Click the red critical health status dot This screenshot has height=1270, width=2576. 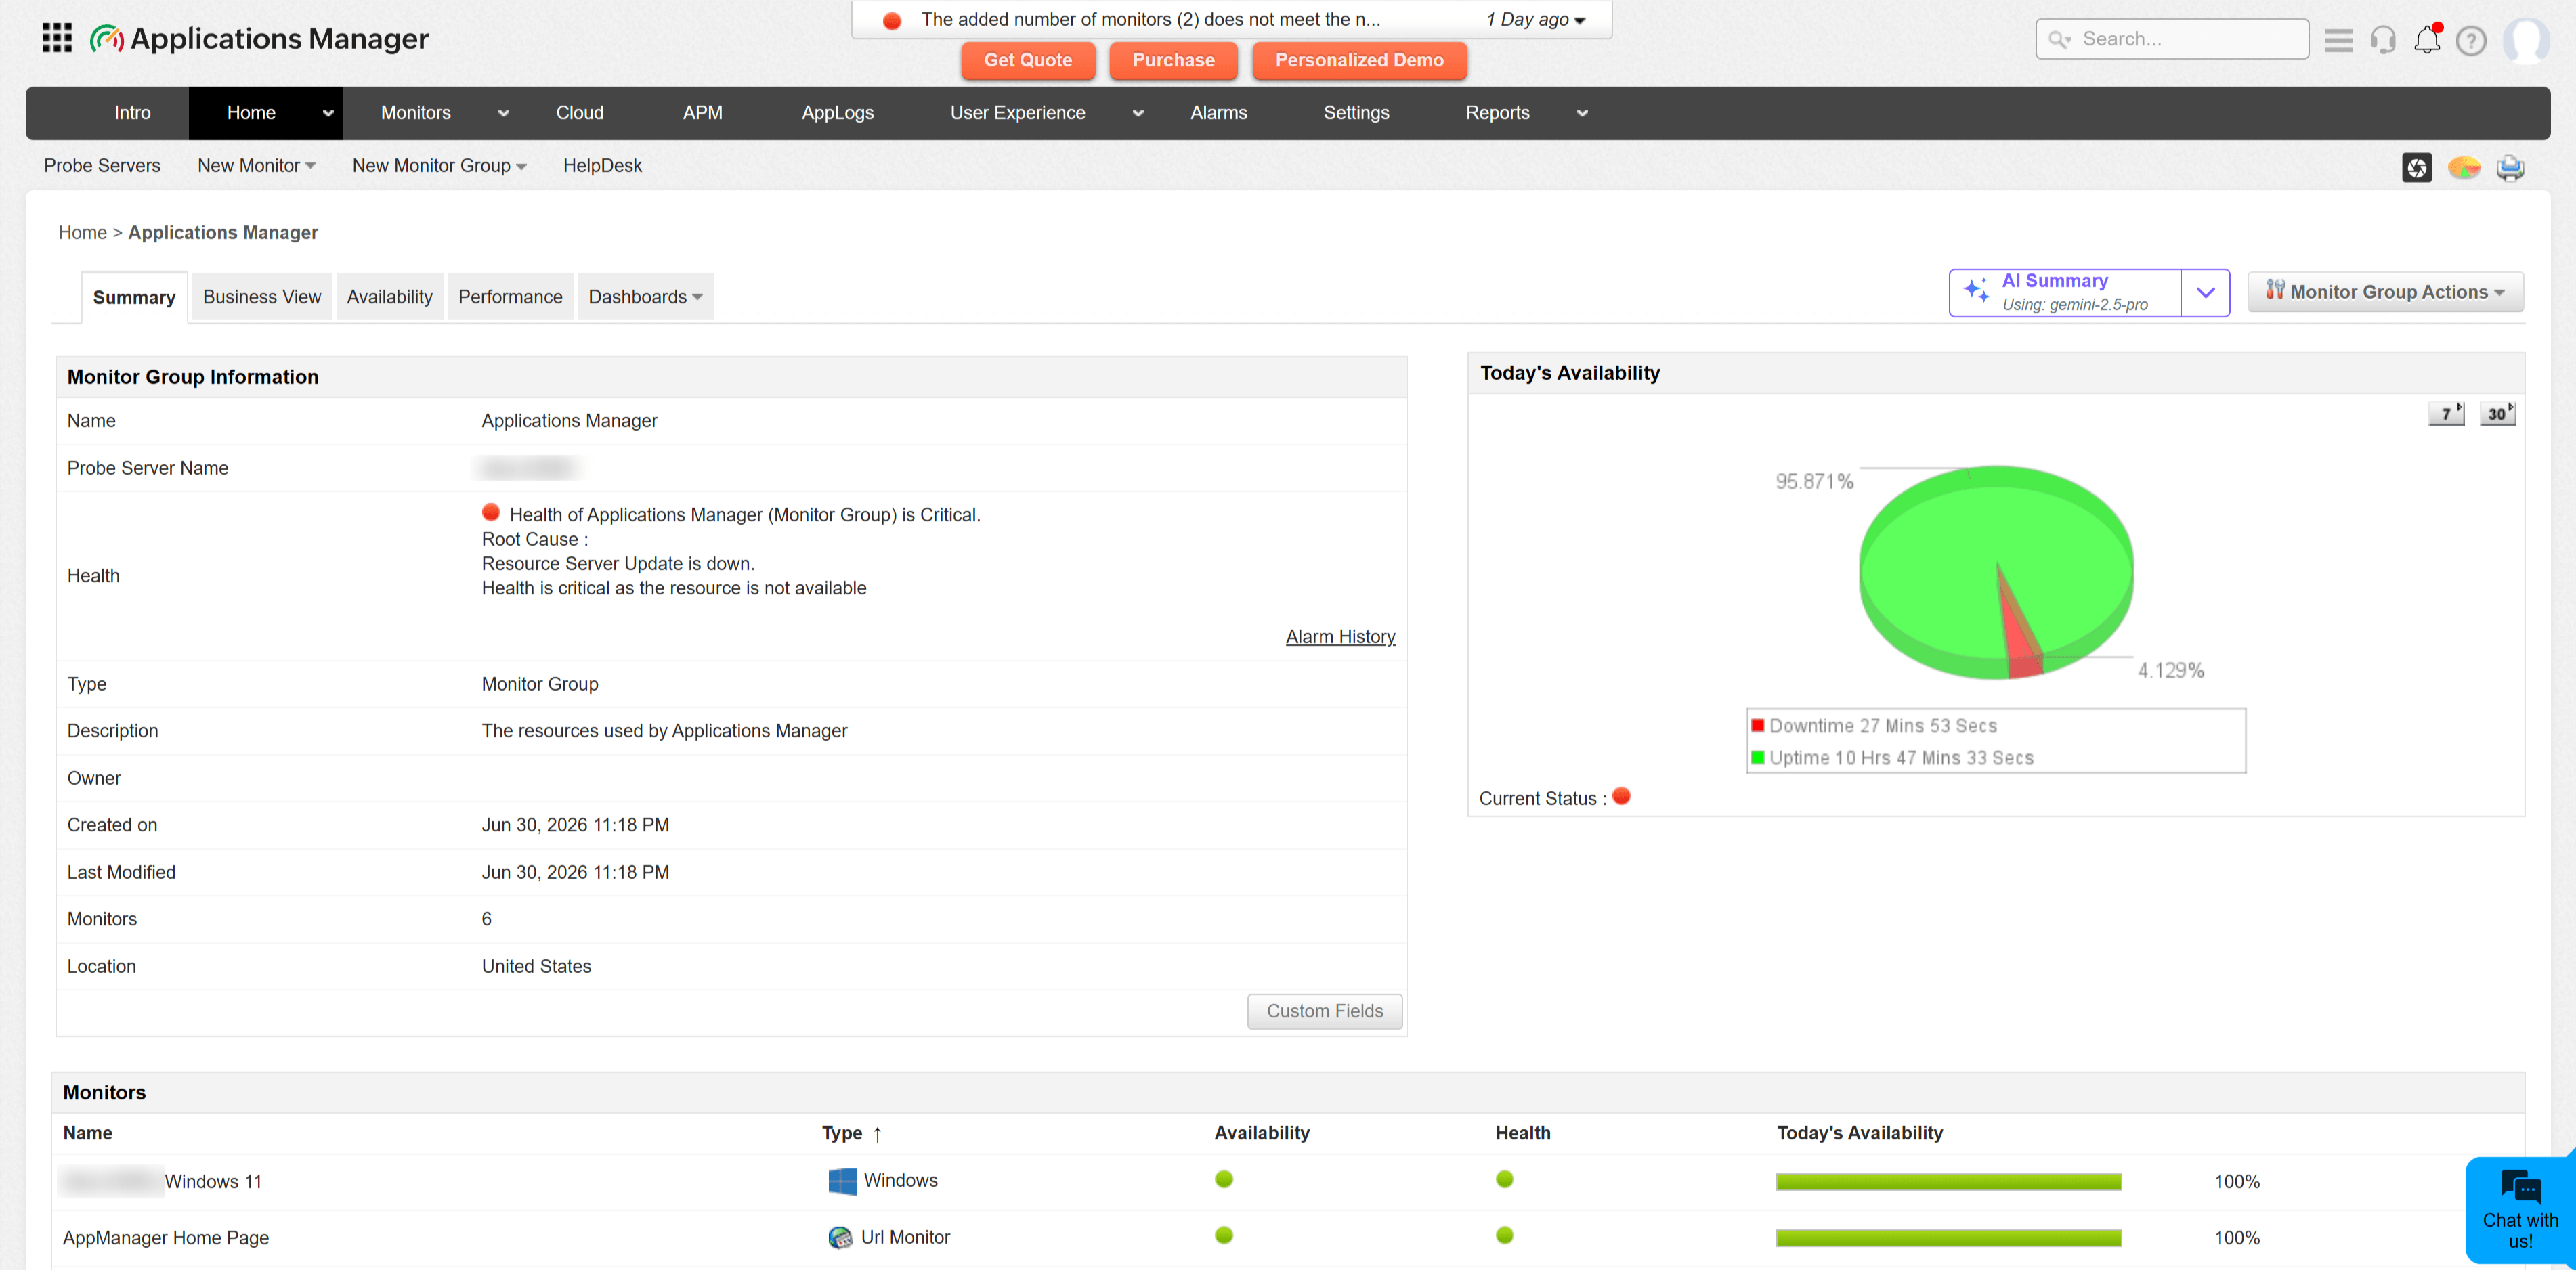click(490, 512)
